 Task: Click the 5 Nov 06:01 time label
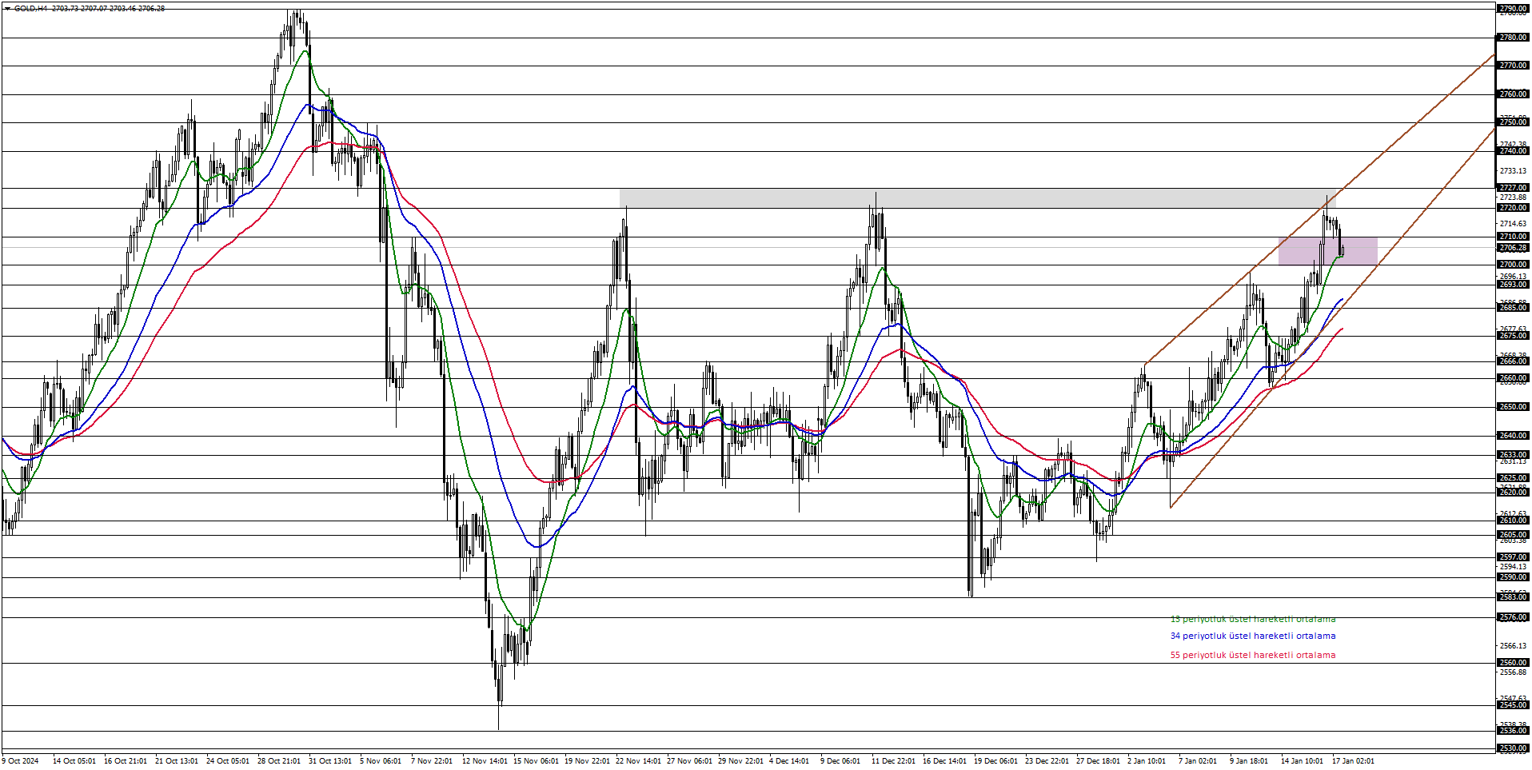pyautogui.click(x=381, y=761)
